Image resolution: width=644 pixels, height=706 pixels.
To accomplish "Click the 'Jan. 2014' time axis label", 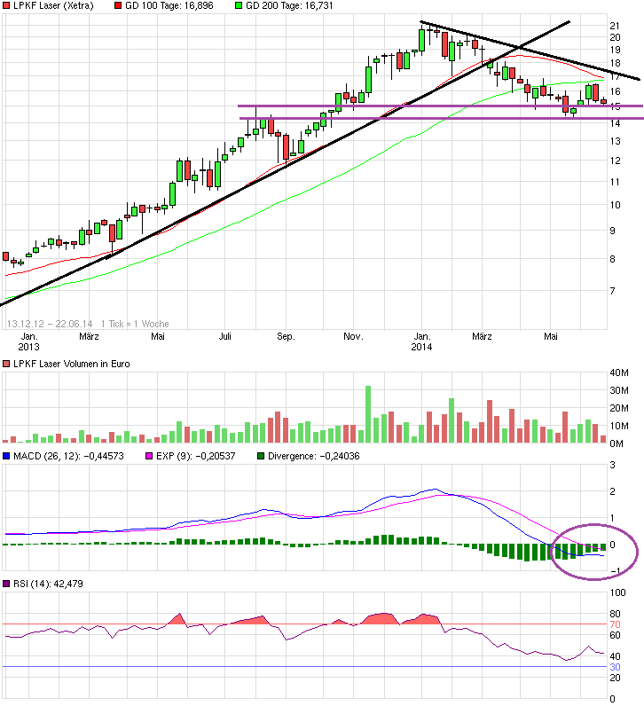I will click(421, 341).
